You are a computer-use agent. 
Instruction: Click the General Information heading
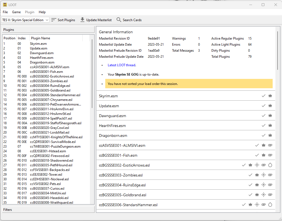(x=116, y=32)
